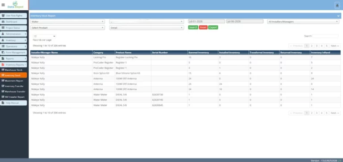343x162 pixels.
Task: Open Form Management menu item
Action: tap(13, 53)
